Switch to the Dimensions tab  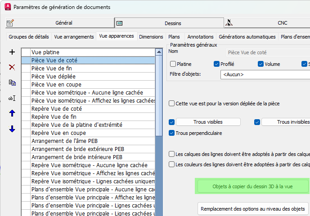click(x=151, y=37)
